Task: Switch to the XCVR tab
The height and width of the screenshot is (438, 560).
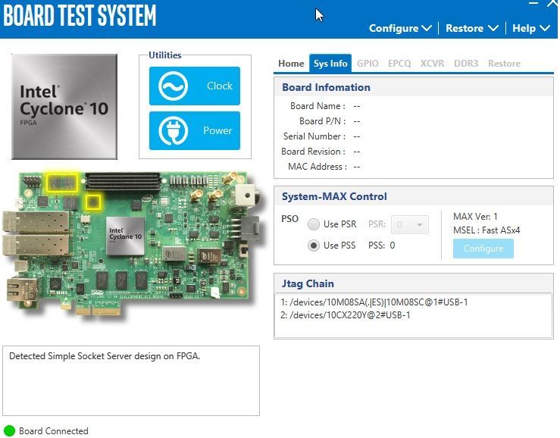Action: click(x=432, y=64)
